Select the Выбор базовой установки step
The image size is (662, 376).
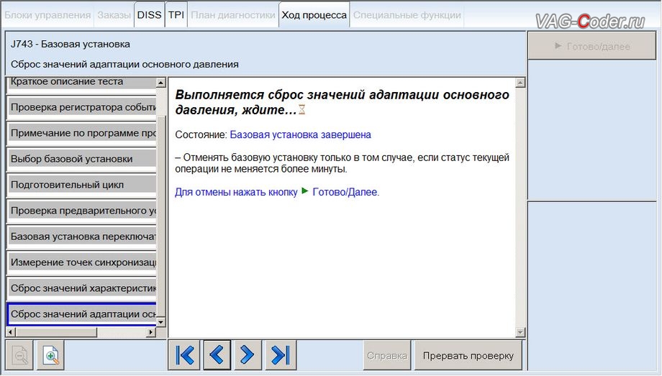(82, 159)
